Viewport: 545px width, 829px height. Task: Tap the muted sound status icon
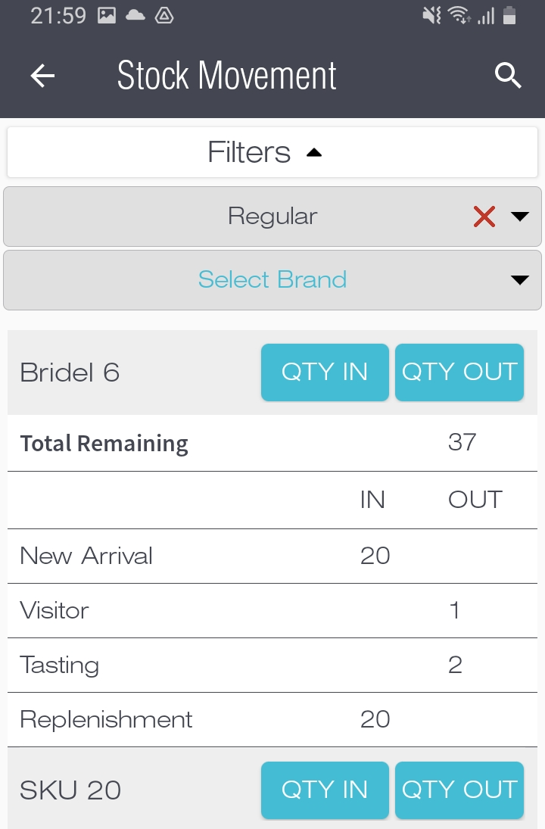[x=432, y=16]
